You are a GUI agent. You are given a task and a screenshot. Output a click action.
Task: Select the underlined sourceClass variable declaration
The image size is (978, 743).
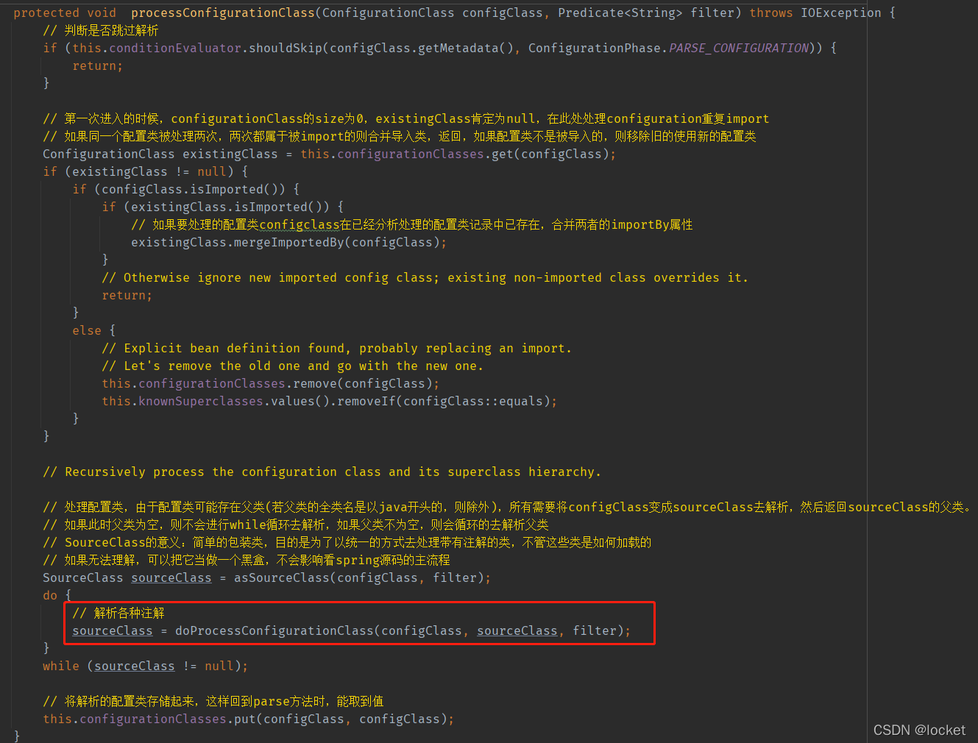171,577
